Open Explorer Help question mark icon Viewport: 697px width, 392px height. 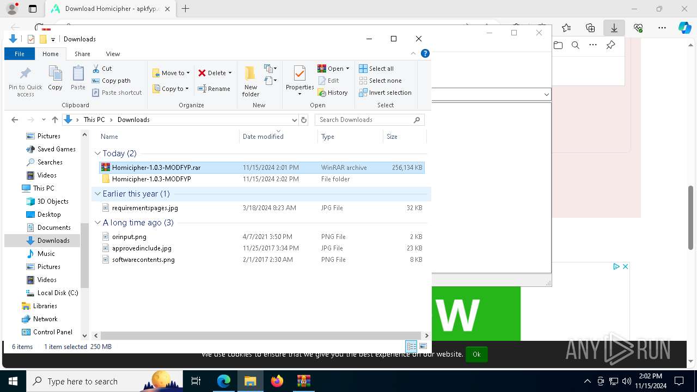pyautogui.click(x=425, y=53)
